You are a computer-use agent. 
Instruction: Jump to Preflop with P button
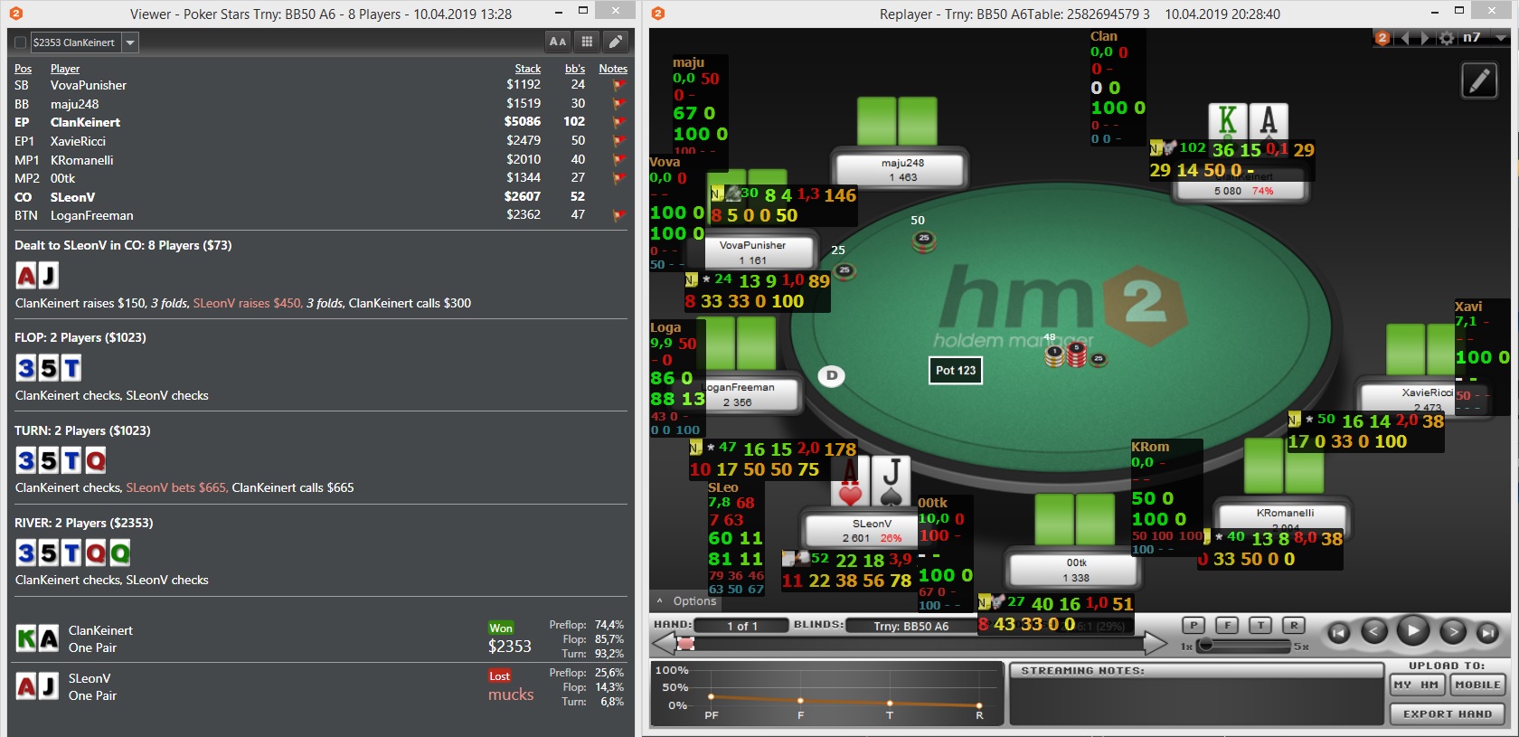pos(1193,626)
